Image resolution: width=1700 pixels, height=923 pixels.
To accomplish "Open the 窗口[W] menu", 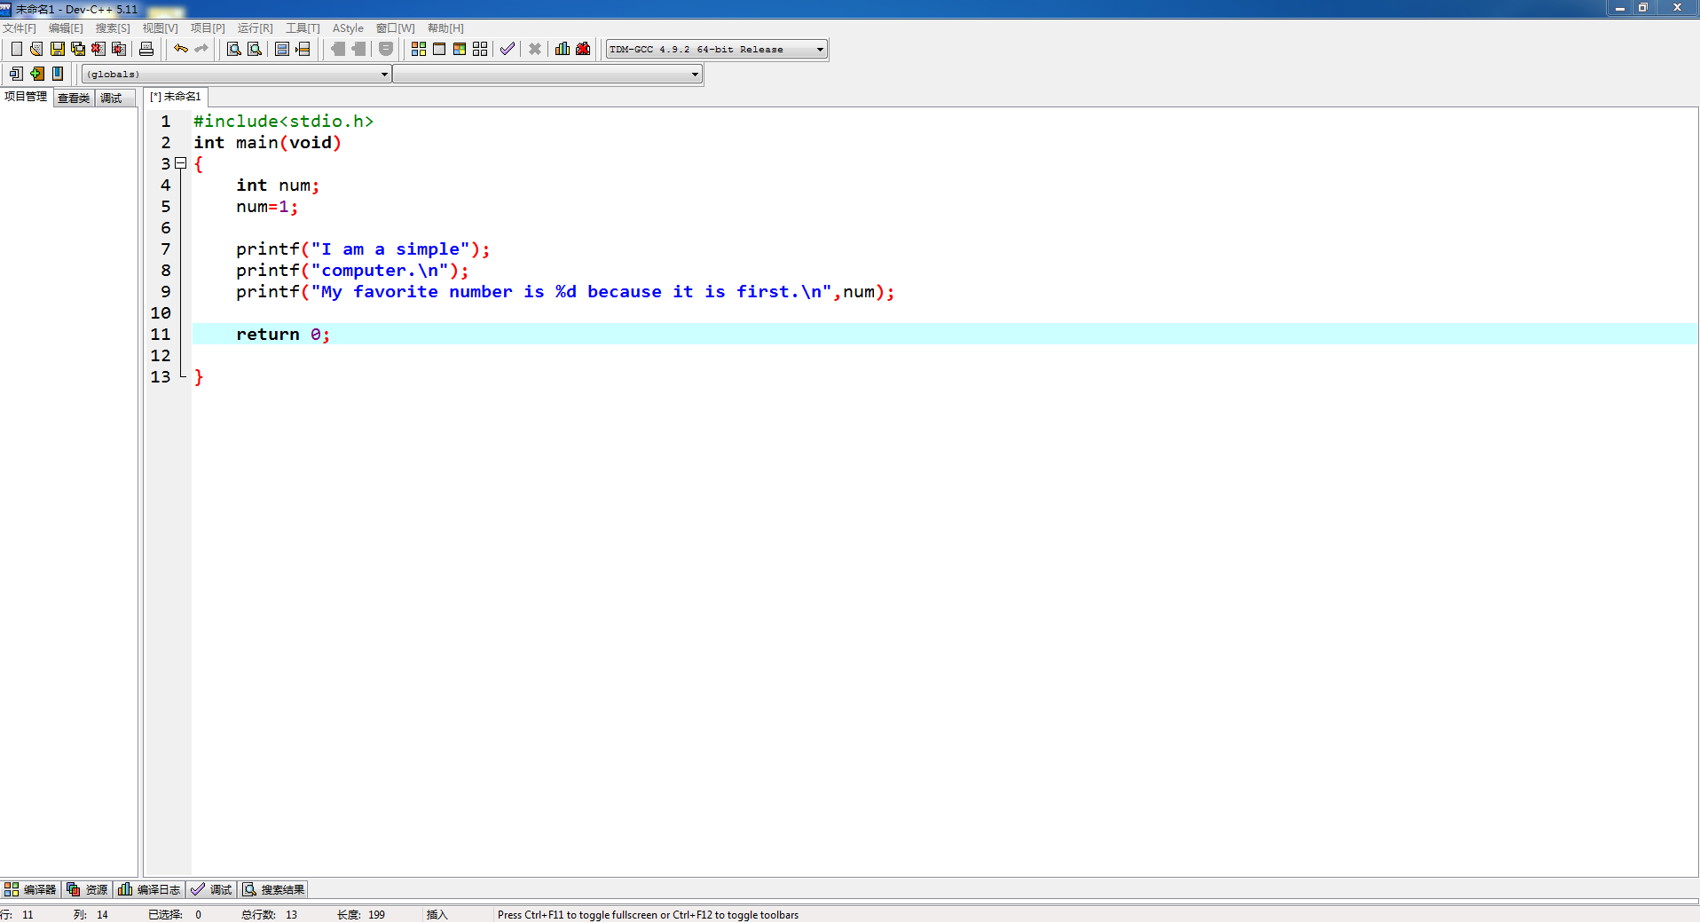I will [x=395, y=28].
